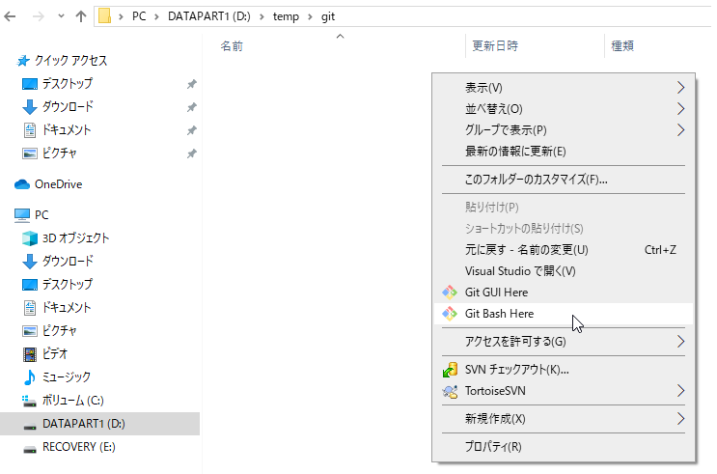Viewport: 717px width, 474px height.
Task: Select ボリューム (C:) drive in sidebar
Action: 72,400
